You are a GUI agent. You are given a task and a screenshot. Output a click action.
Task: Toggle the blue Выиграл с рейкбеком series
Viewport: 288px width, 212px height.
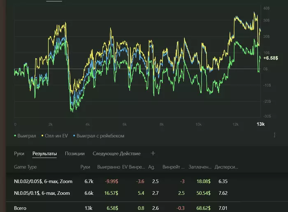click(100, 136)
